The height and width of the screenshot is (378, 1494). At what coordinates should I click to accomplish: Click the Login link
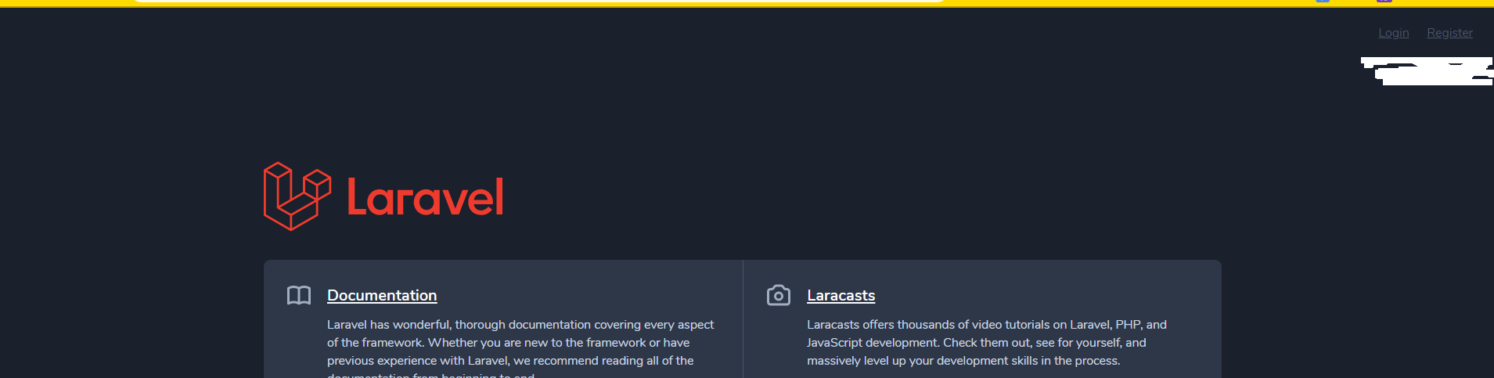point(1393,33)
